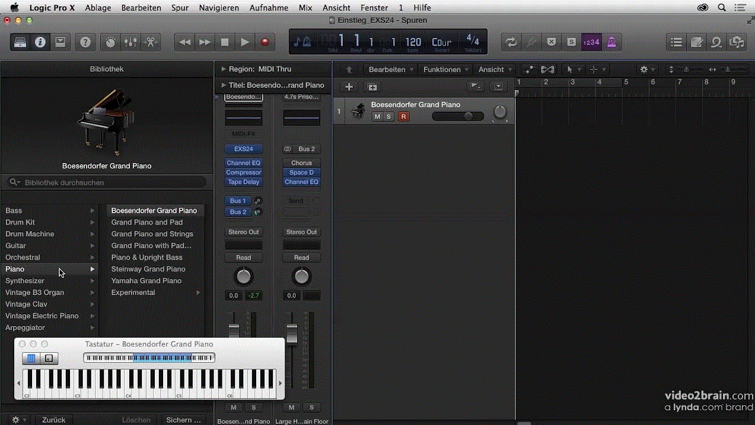Click the Bibliothek durchsuchen search field
The height and width of the screenshot is (425, 755).
coord(107,183)
